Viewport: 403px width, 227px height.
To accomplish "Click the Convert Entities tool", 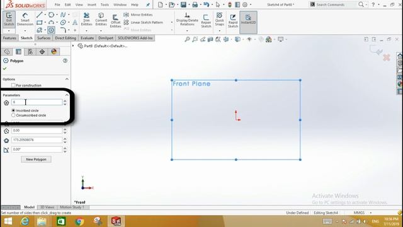I will [101, 19].
